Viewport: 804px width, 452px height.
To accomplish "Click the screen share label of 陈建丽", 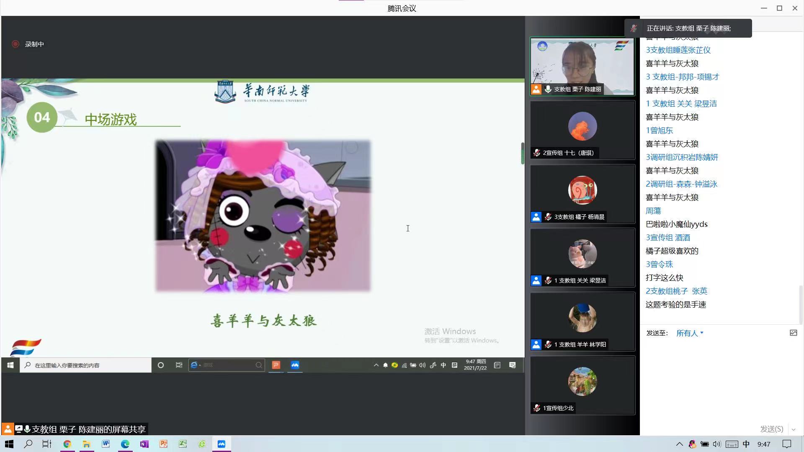I will 75,429.
